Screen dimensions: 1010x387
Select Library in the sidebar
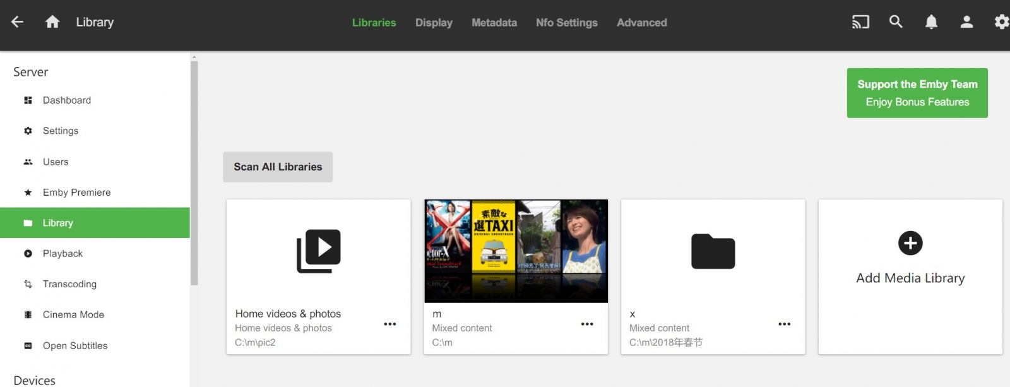click(x=95, y=223)
